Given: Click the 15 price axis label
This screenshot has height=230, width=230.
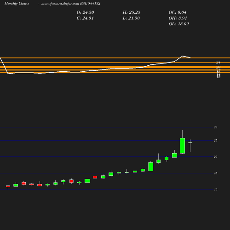Looking at the screenshot, I should (216, 173).
